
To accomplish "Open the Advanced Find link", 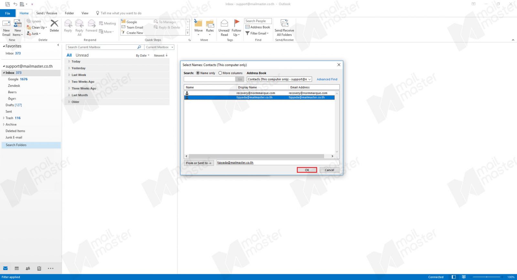I will pos(327,79).
